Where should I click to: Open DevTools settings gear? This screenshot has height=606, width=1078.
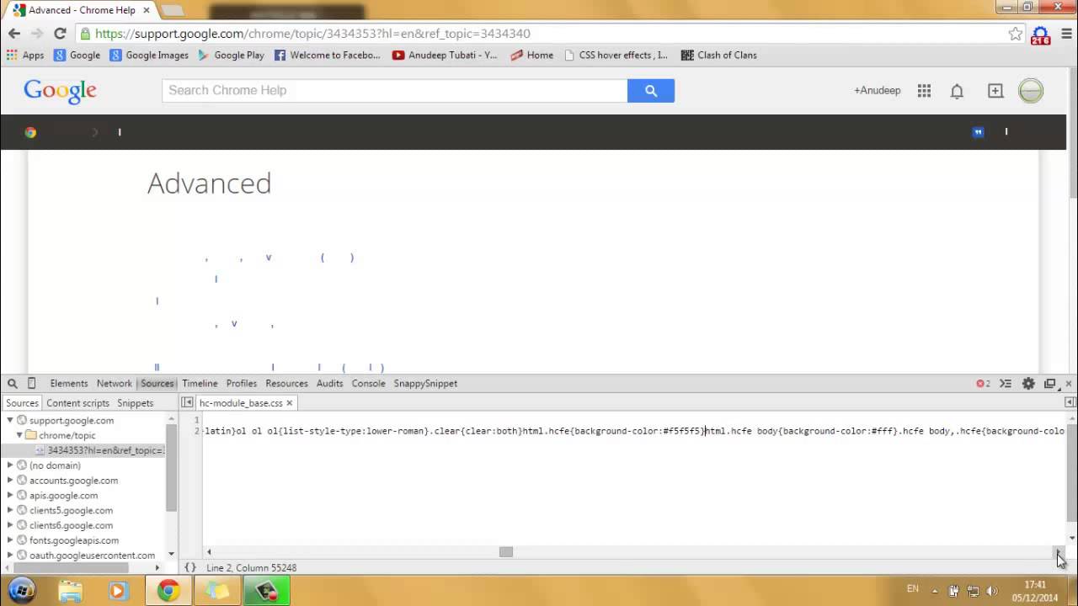point(1028,384)
